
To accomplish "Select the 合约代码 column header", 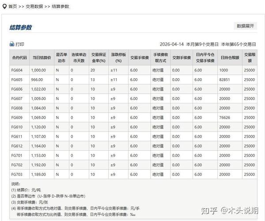I will 19,57.
